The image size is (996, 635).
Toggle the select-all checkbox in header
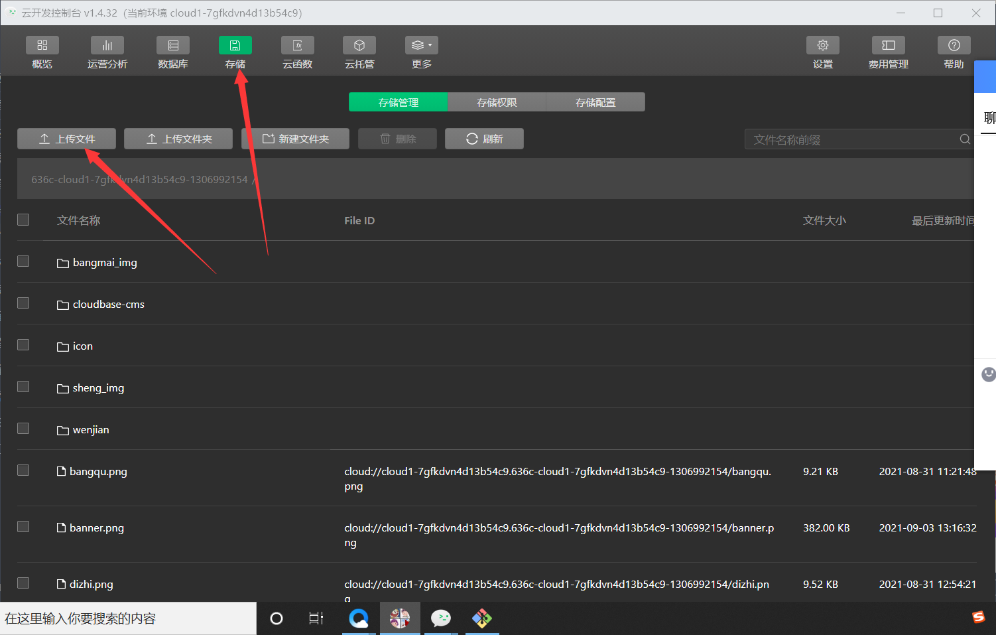tap(23, 220)
